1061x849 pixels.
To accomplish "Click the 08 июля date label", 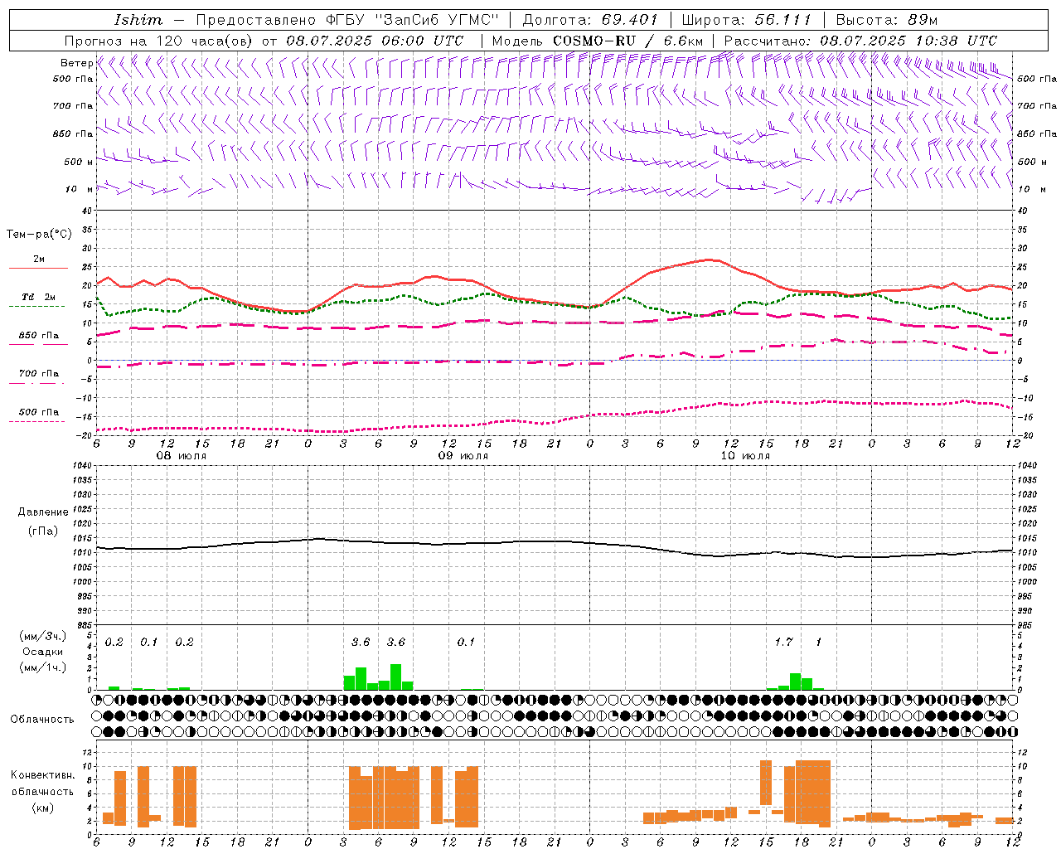I will 182,456.
